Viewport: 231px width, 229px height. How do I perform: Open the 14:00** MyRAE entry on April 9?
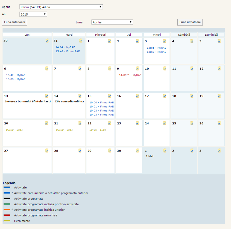click(x=130, y=75)
